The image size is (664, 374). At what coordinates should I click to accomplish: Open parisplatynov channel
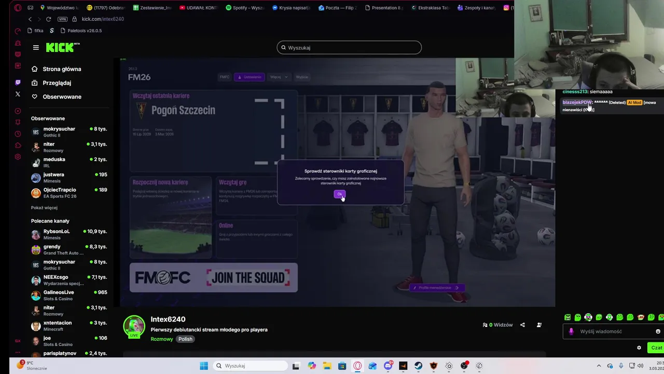(x=69, y=353)
